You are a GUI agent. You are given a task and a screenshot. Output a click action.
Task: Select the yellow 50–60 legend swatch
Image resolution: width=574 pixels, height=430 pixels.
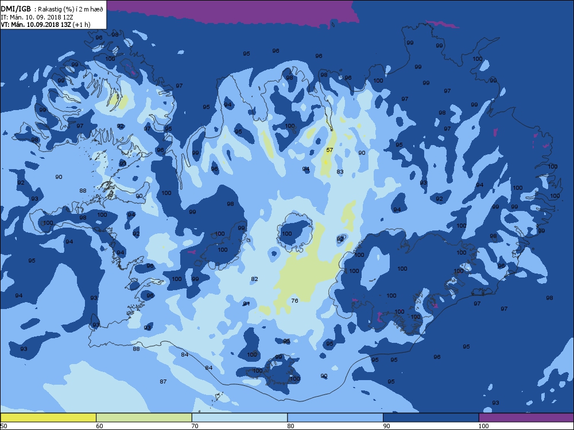48,417
